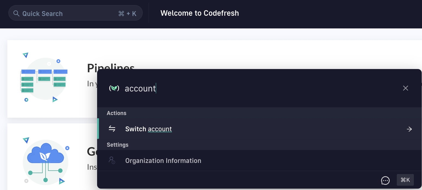Image resolution: width=422 pixels, height=190 pixels.
Task: Open Organization Information settings
Action: point(163,161)
